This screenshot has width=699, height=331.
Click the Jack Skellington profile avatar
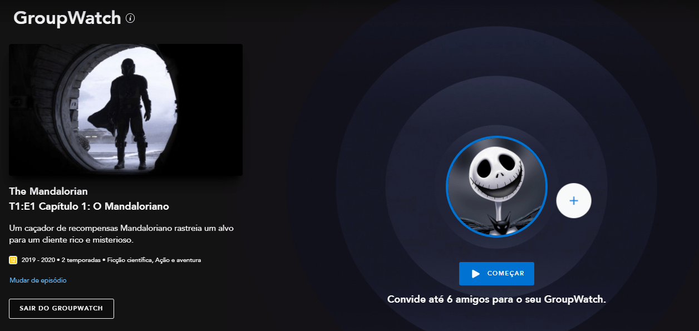[x=496, y=186]
